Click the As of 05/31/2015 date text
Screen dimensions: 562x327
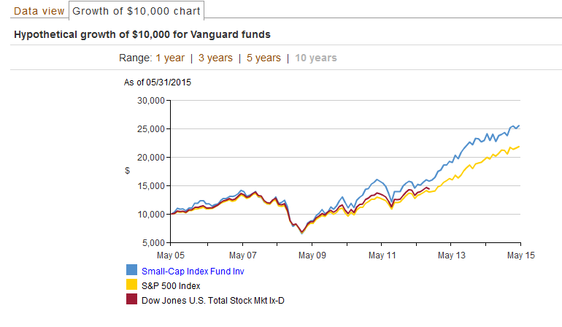(x=157, y=82)
